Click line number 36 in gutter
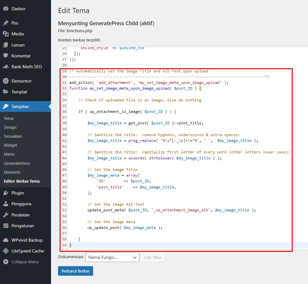 click(x=64, y=112)
